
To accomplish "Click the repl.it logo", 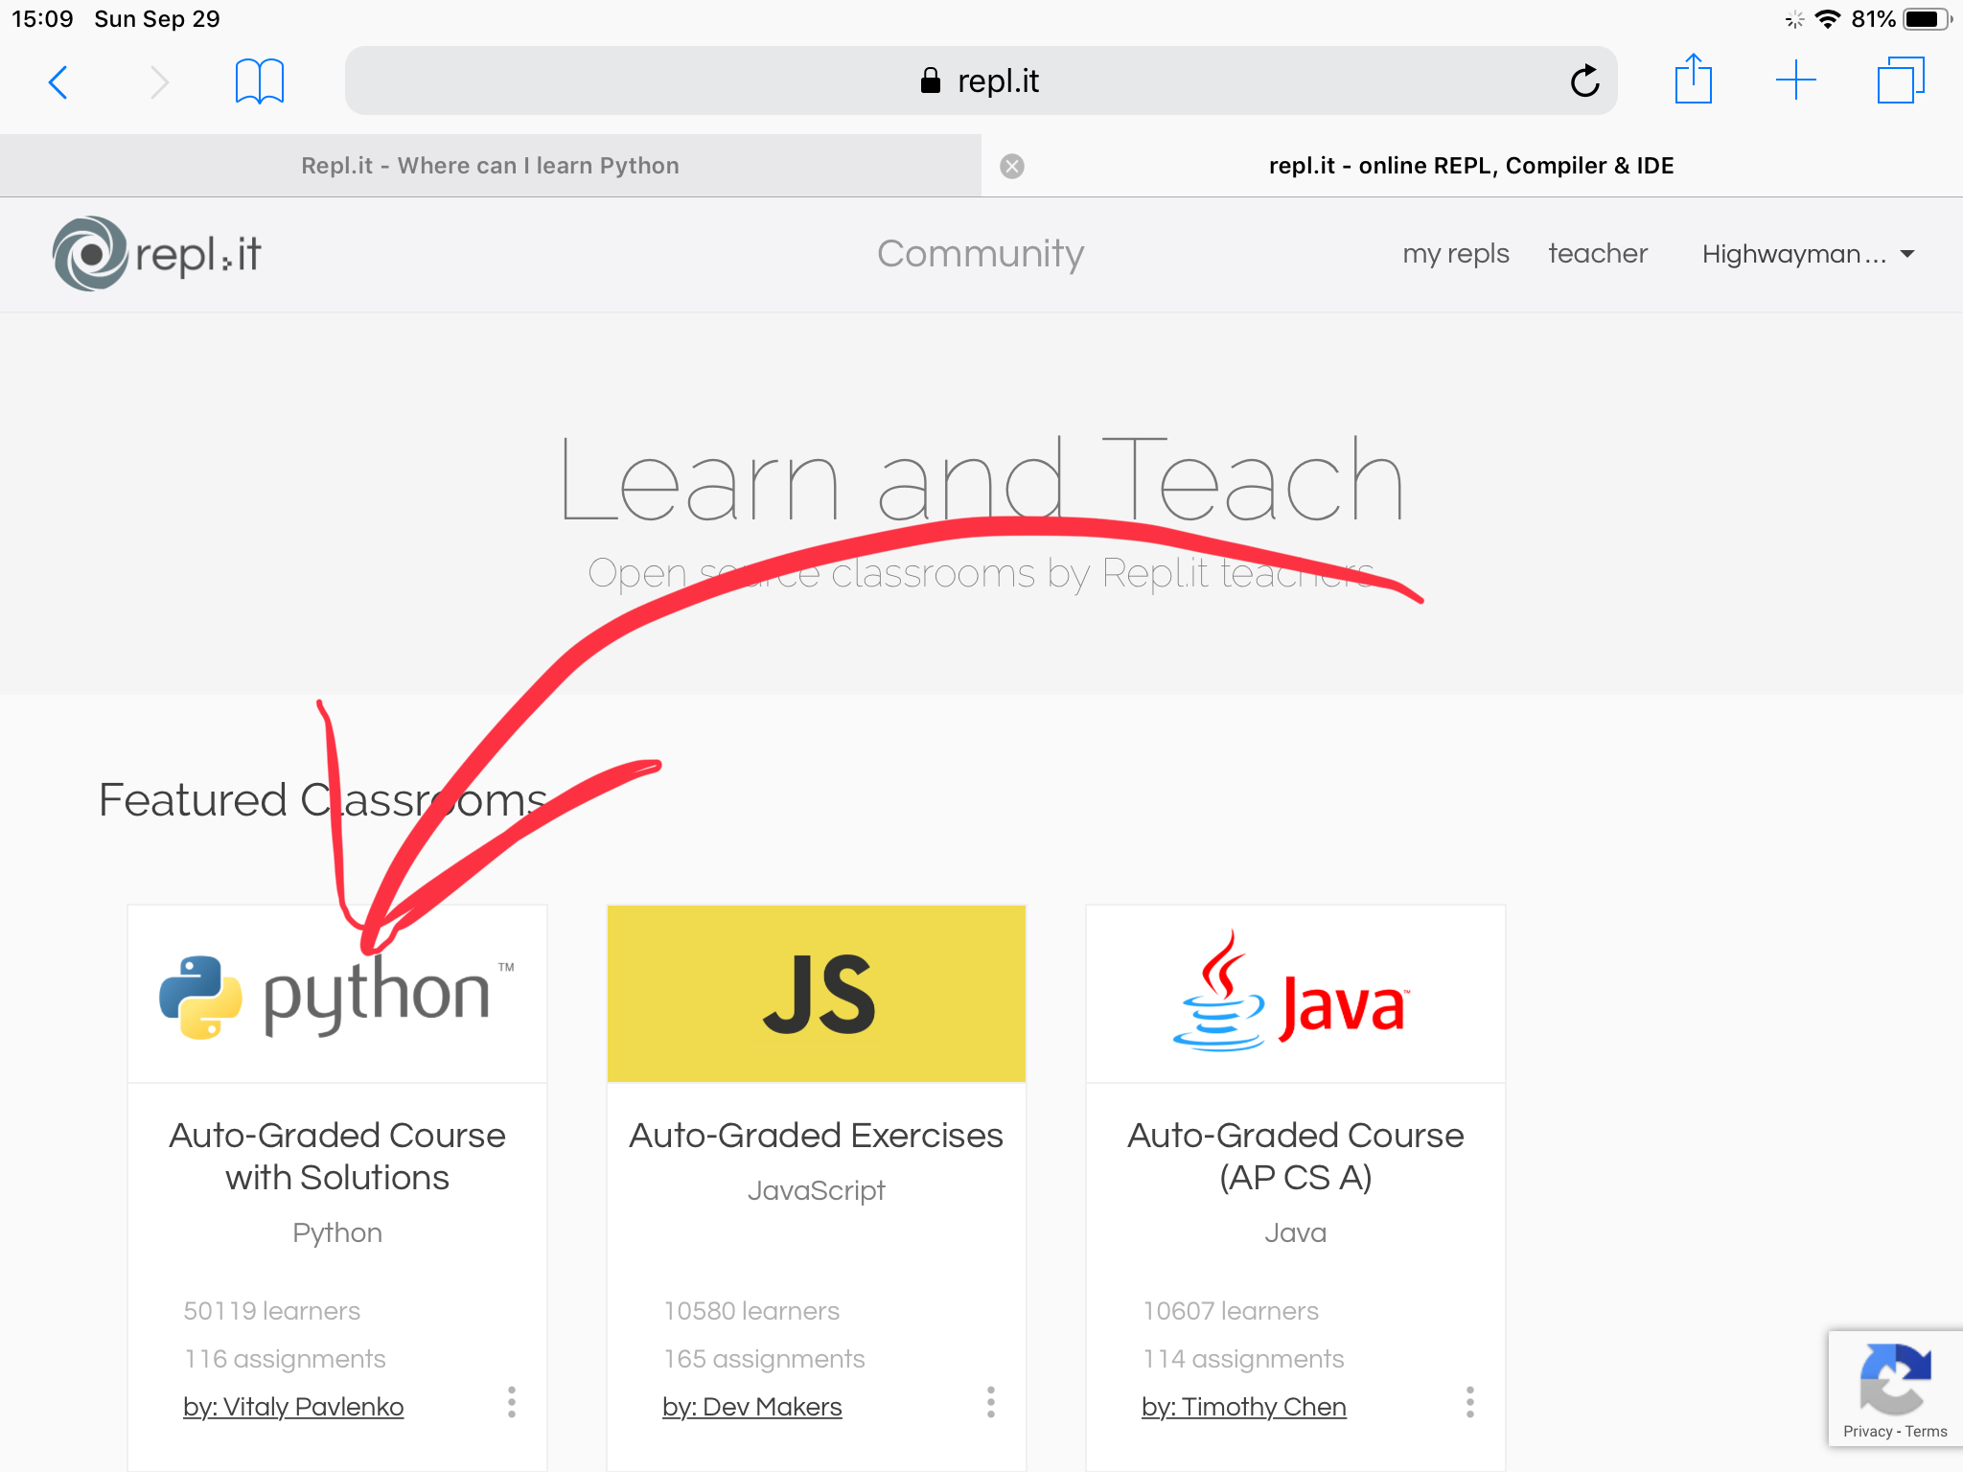I will (x=157, y=254).
